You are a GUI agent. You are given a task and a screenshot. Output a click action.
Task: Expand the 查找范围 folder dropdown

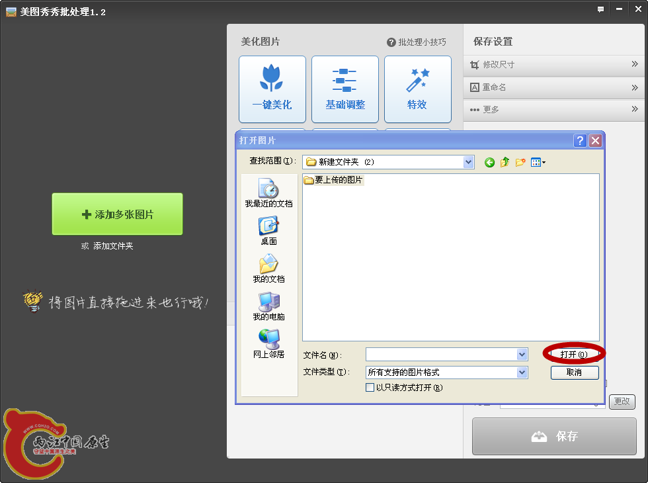(468, 162)
